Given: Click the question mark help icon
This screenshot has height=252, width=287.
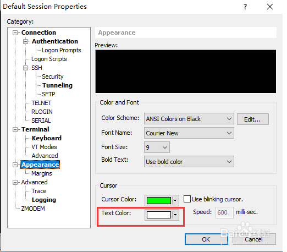Looking at the screenshot, I should [x=245, y=7].
